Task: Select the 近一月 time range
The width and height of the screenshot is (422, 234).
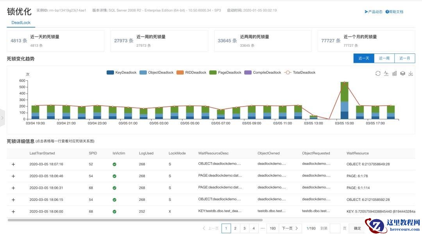Action: (405, 58)
